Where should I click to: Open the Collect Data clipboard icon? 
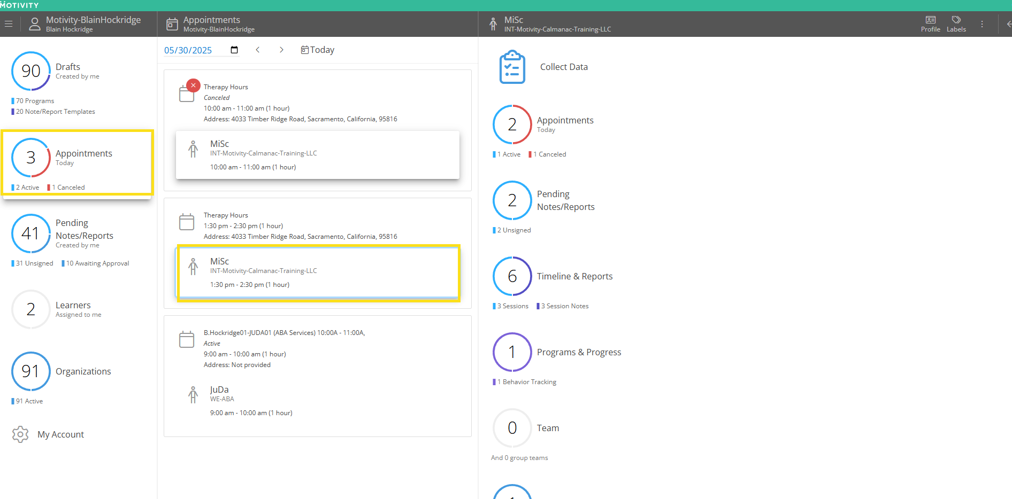click(512, 67)
